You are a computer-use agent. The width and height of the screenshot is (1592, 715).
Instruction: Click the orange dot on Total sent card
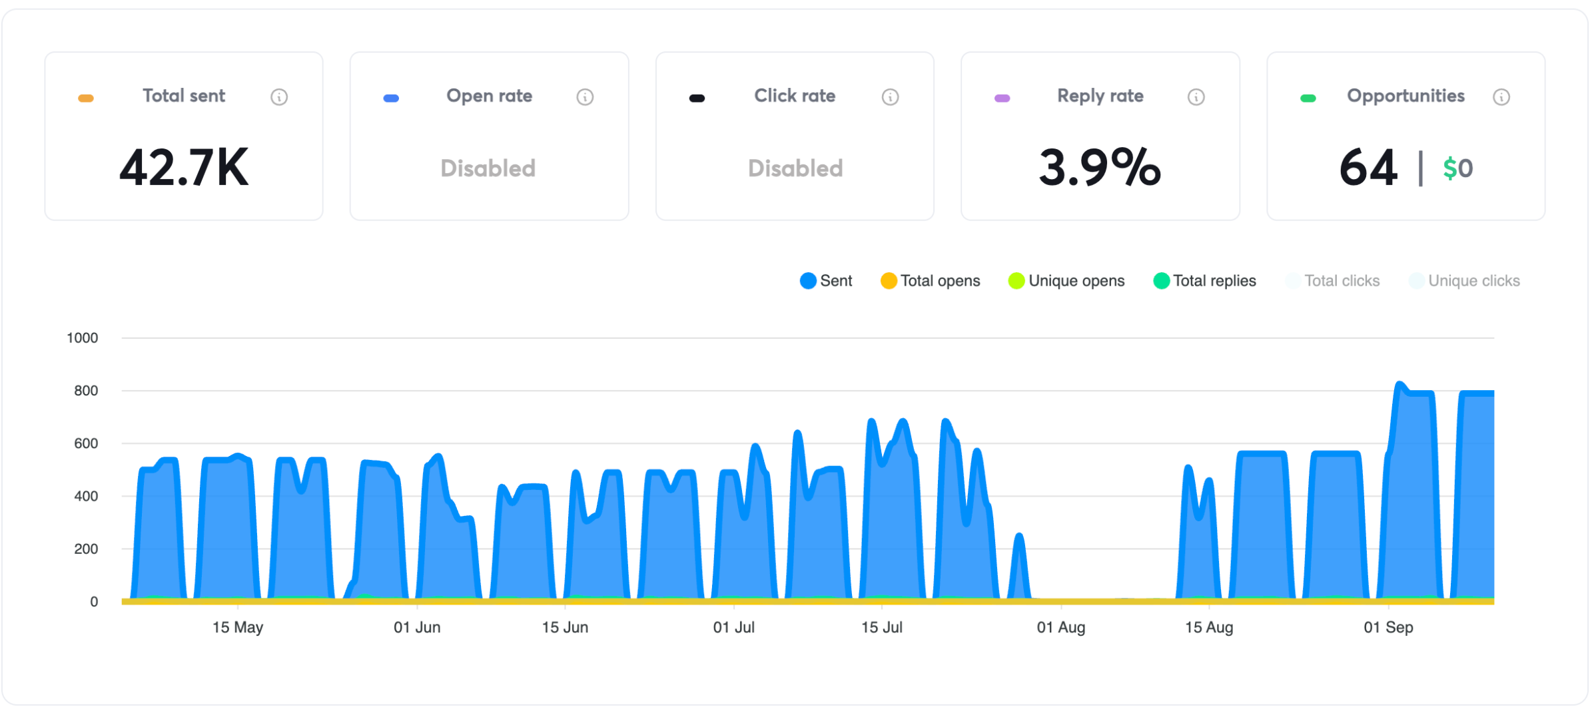[85, 97]
